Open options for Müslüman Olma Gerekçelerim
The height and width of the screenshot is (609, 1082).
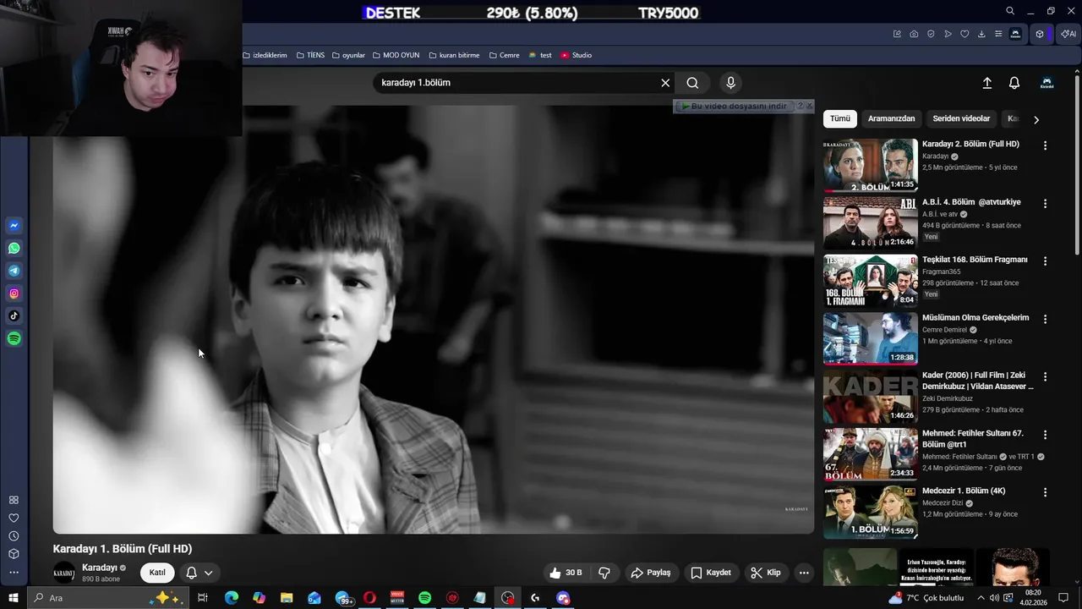[x=1045, y=320]
